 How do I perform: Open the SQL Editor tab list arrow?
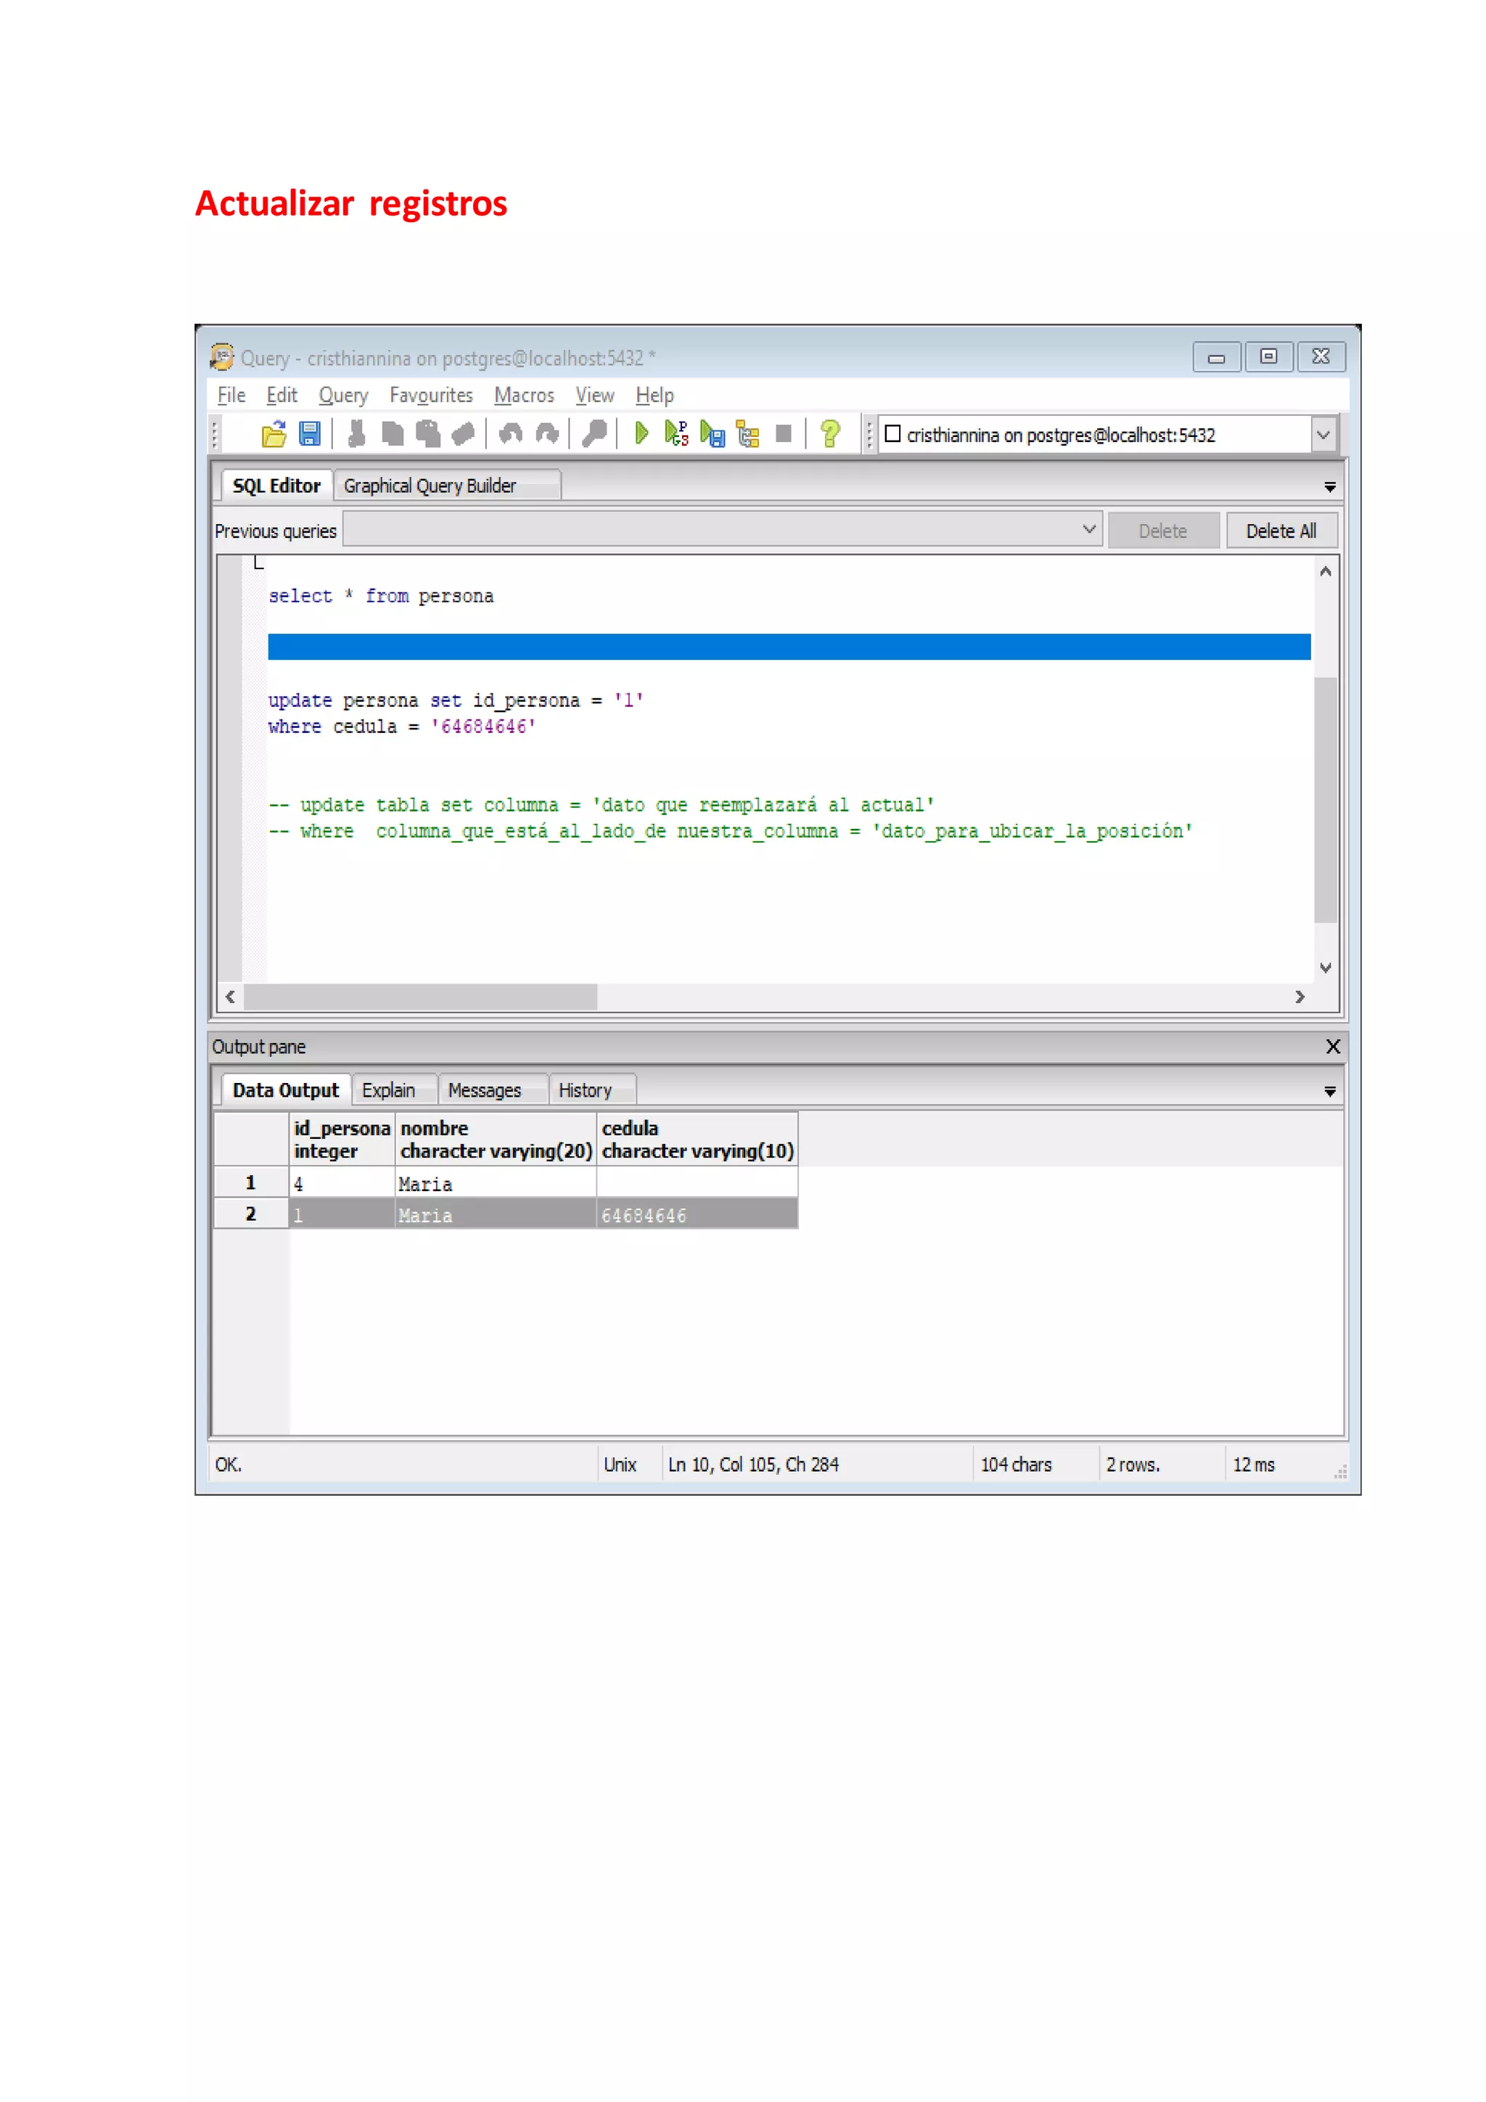(1331, 487)
